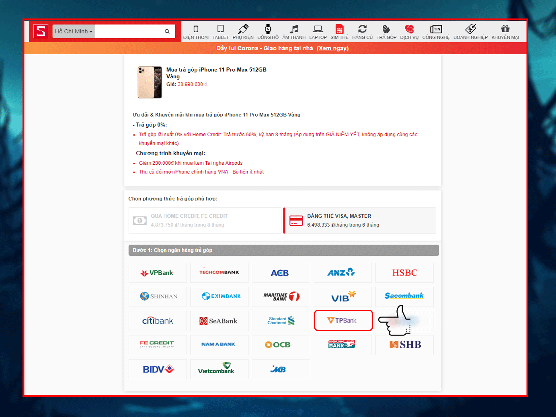
Task: Open the Âm Thanh category
Action: (294, 32)
